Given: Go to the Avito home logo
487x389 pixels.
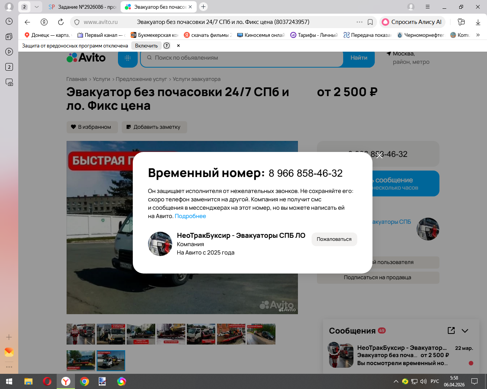Looking at the screenshot, I should point(86,57).
